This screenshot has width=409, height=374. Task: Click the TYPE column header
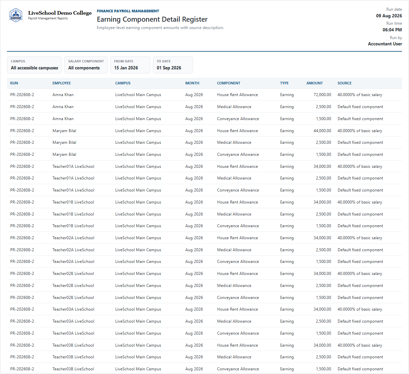(284, 83)
